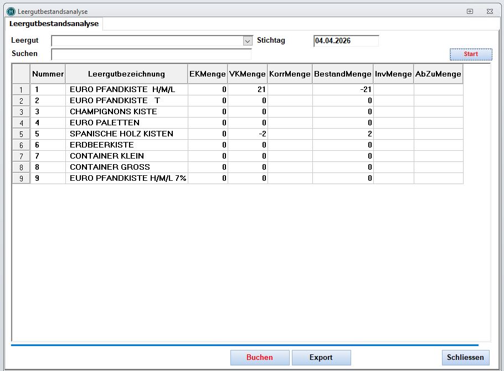The image size is (504, 371).
Task: Click the VKMenge value 21 cell
Action: point(247,89)
